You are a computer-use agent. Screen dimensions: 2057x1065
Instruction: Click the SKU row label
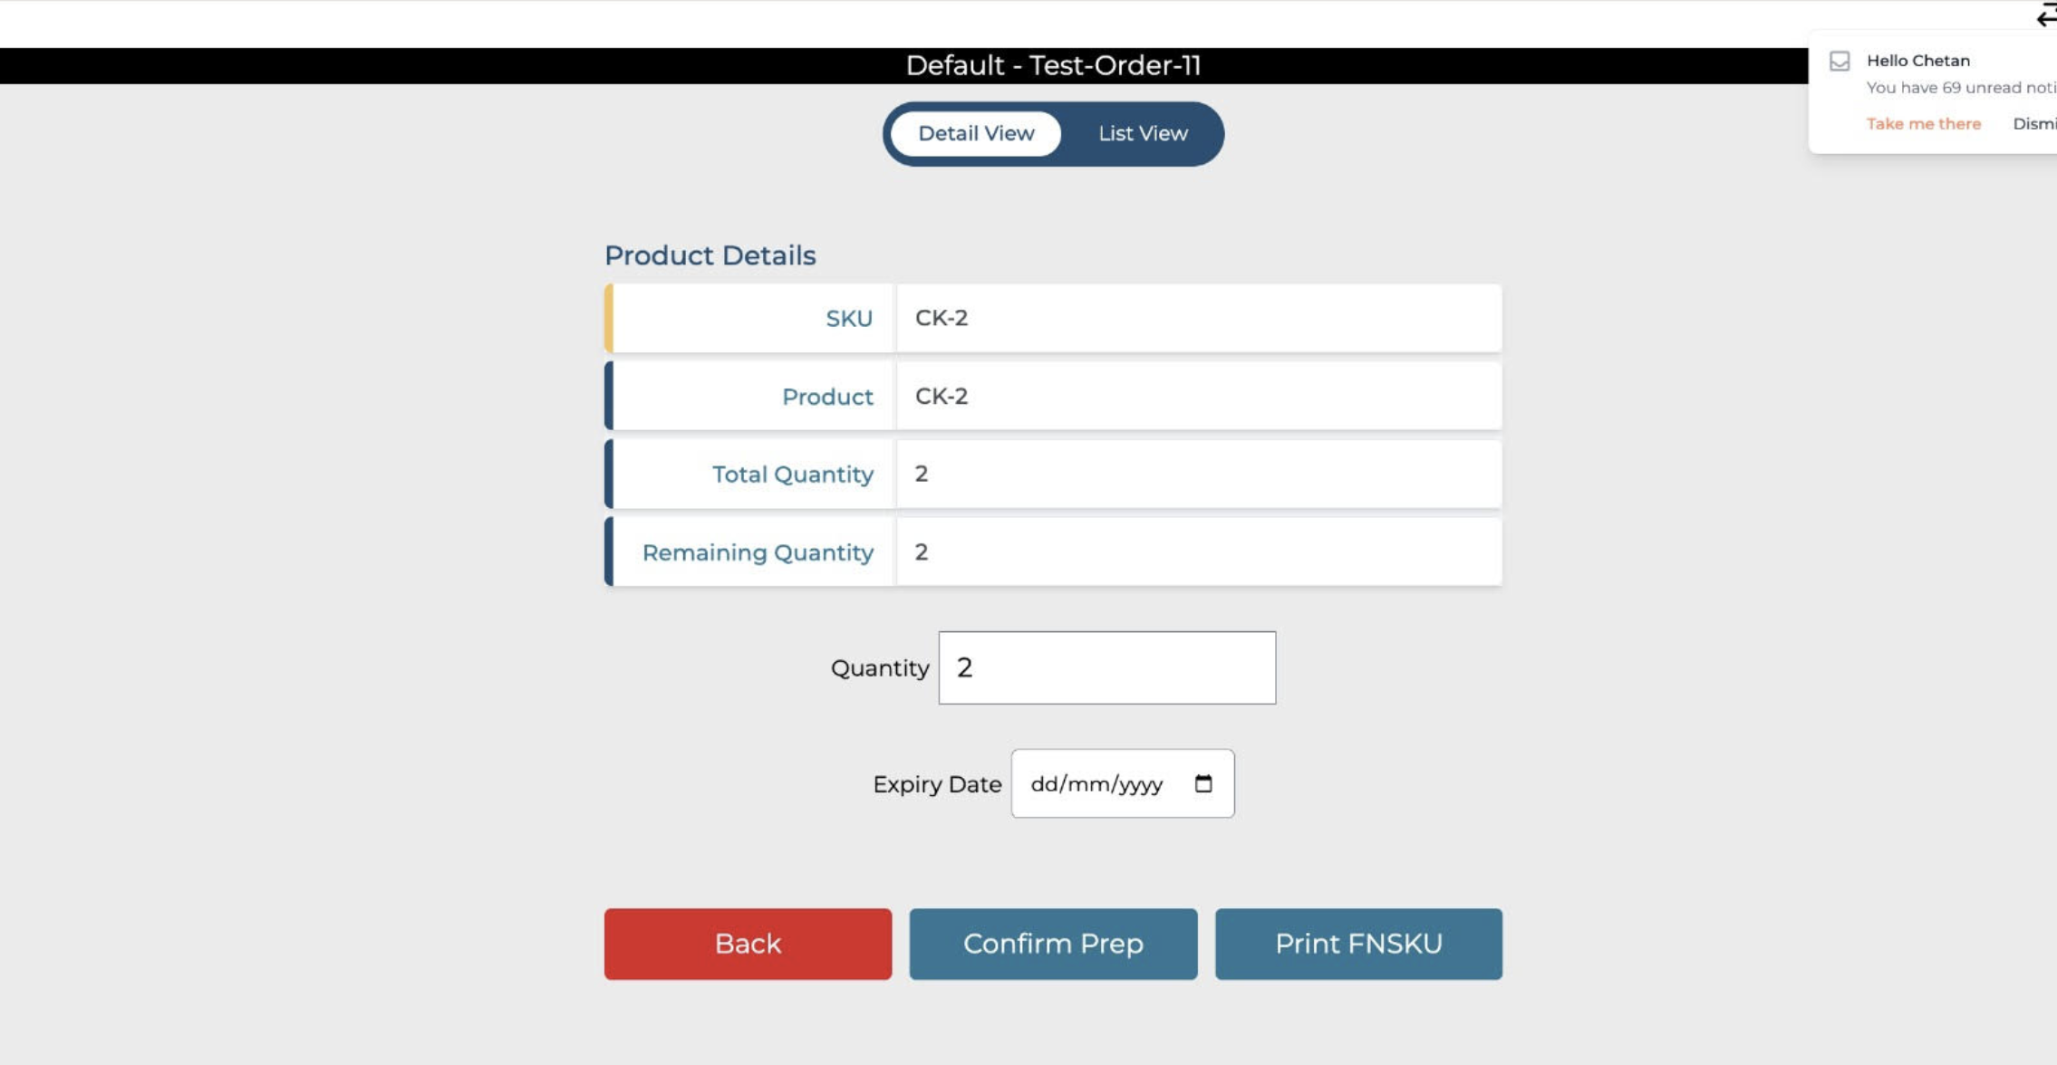point(848,319)
